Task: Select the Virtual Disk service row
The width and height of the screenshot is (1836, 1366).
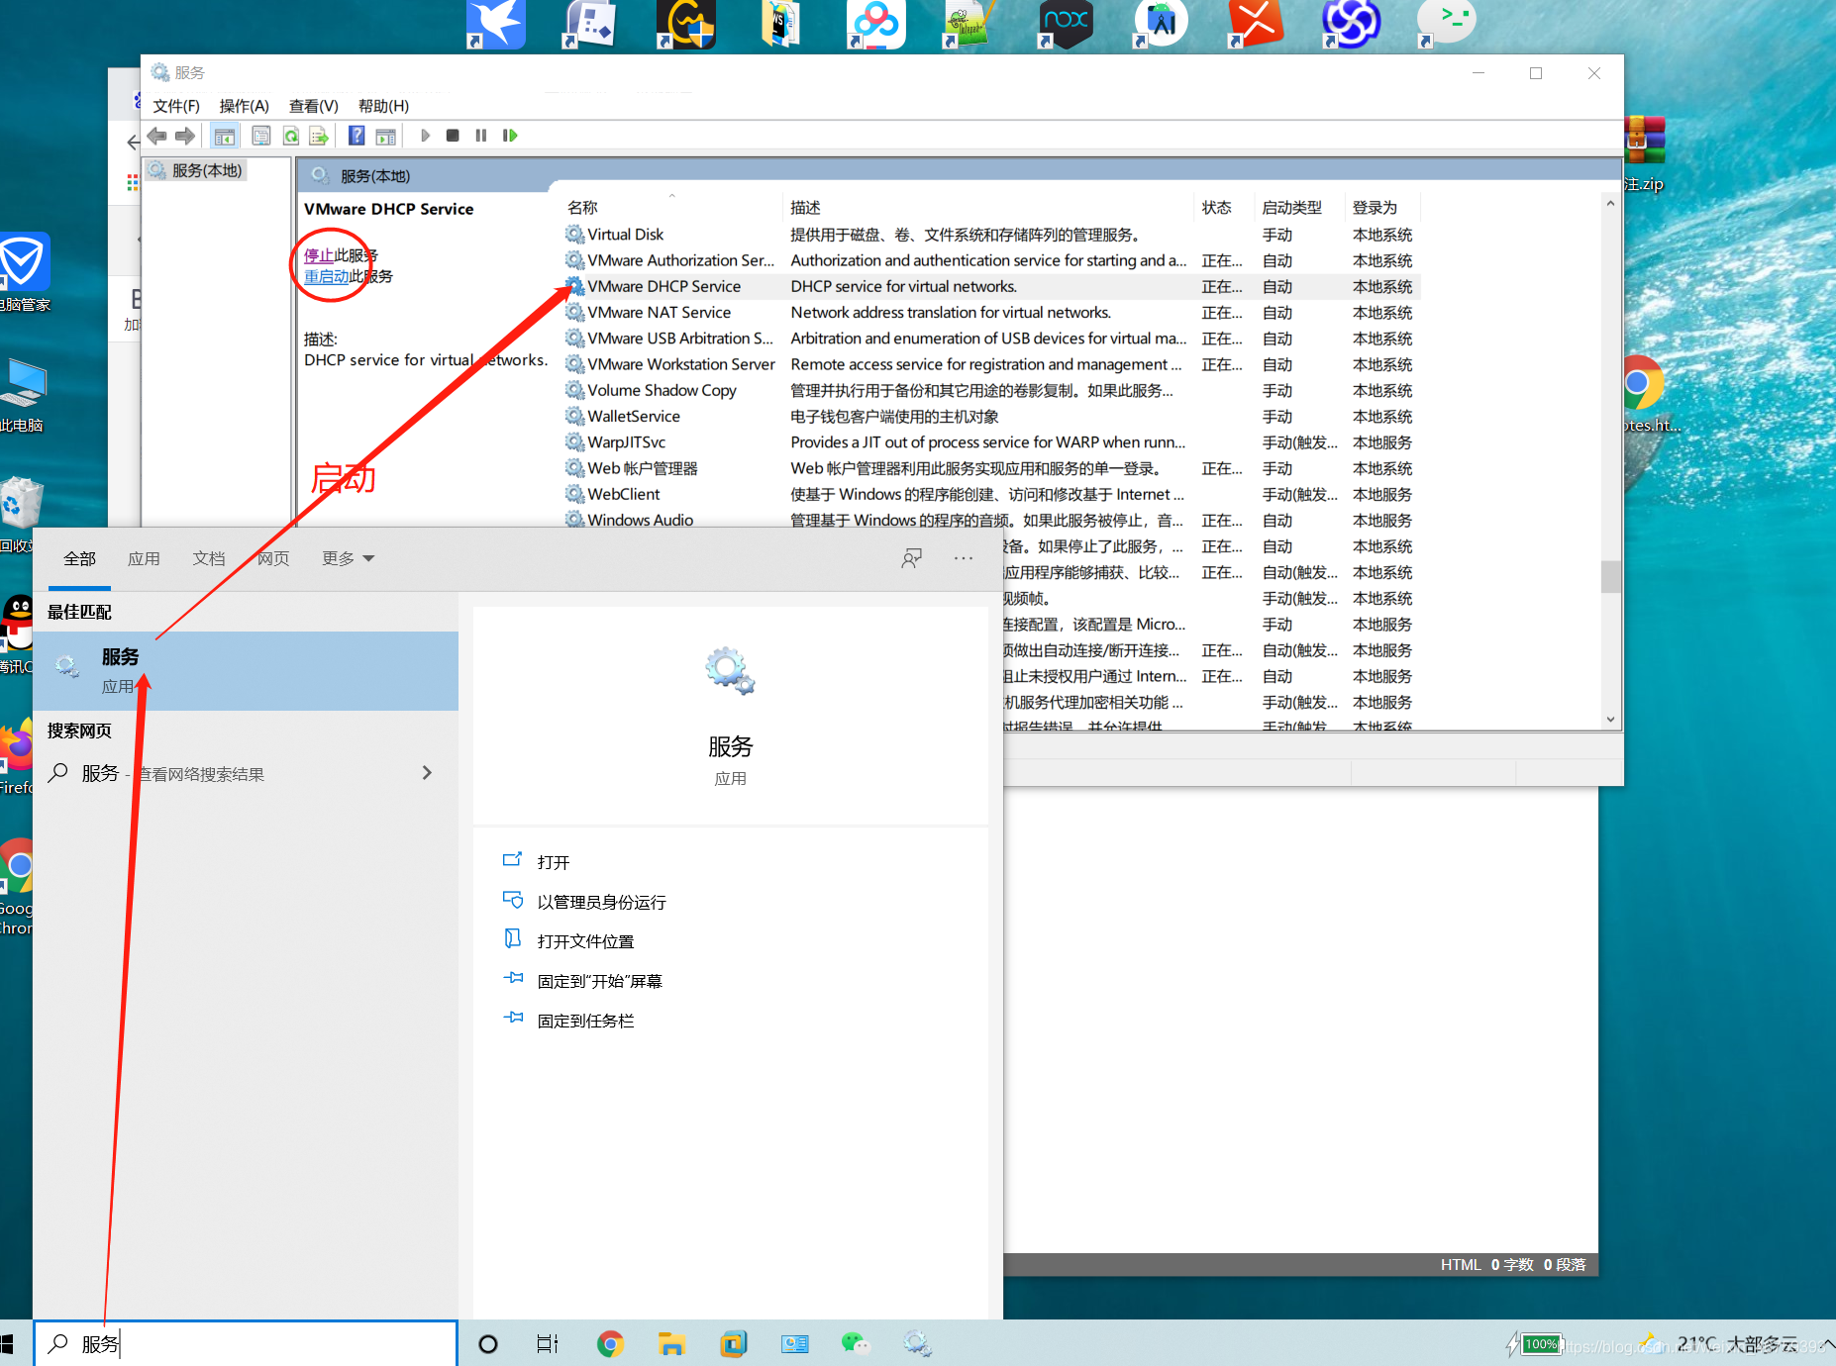Action: click(x=990, y=235)
